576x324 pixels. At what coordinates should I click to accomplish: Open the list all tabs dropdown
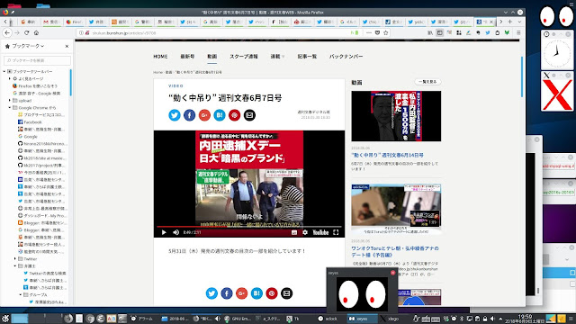click(519, 22)
